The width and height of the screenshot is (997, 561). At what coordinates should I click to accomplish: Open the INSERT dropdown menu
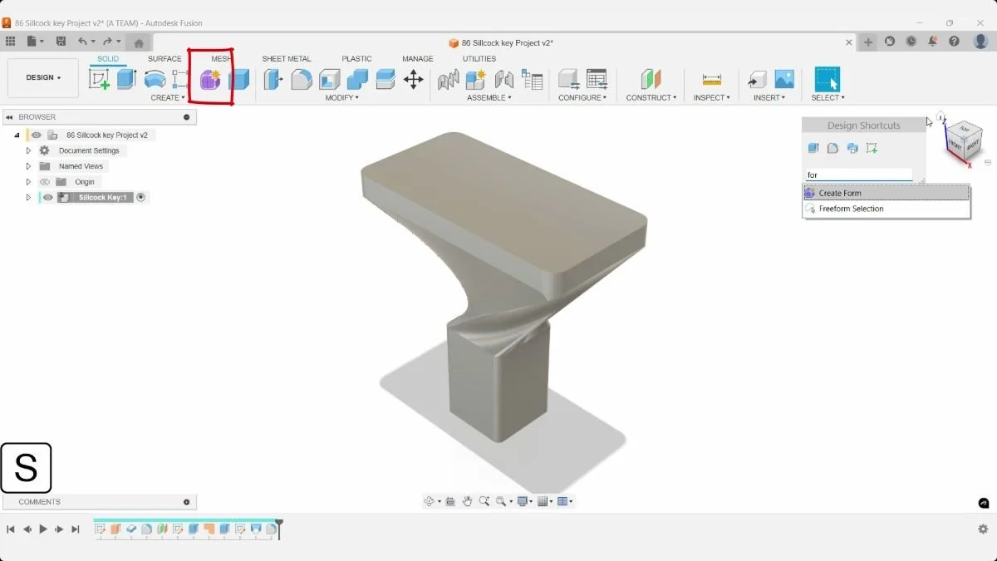click(769, 98)
